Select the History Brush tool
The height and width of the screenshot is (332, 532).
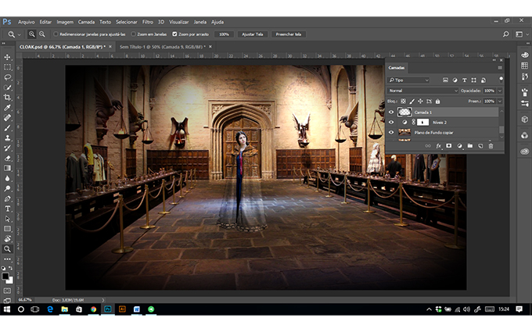pos(7,148)
